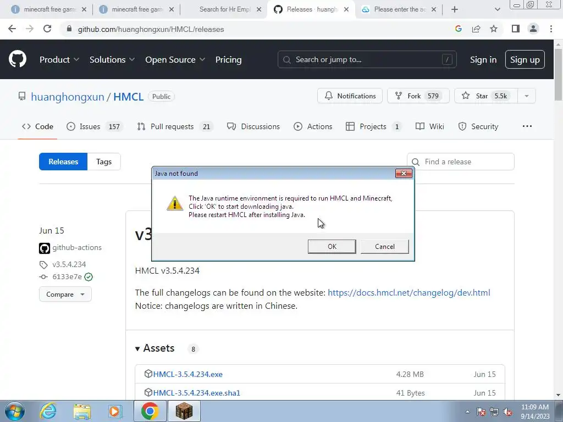Switch to the Search for Hr Empl tab
This screenshot has width=563, height=422.
(224, 10)
